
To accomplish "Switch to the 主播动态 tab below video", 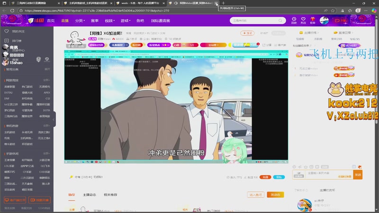I will 90,195.
